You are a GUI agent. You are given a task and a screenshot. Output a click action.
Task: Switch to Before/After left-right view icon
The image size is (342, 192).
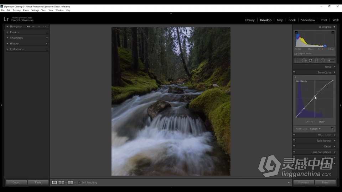pyautogui.click(x=61, y=182)
